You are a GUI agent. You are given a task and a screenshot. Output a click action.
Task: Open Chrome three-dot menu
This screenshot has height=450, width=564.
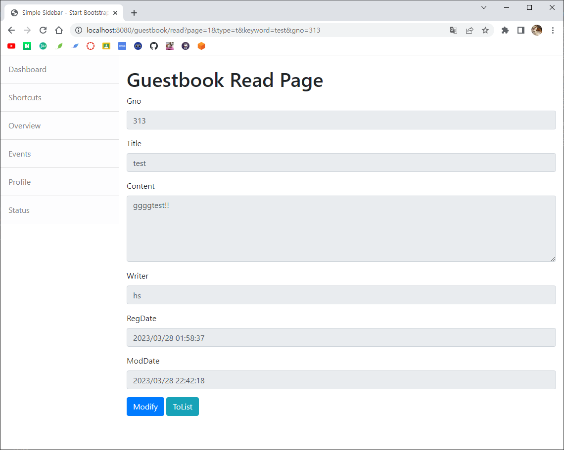pos(553,30)
